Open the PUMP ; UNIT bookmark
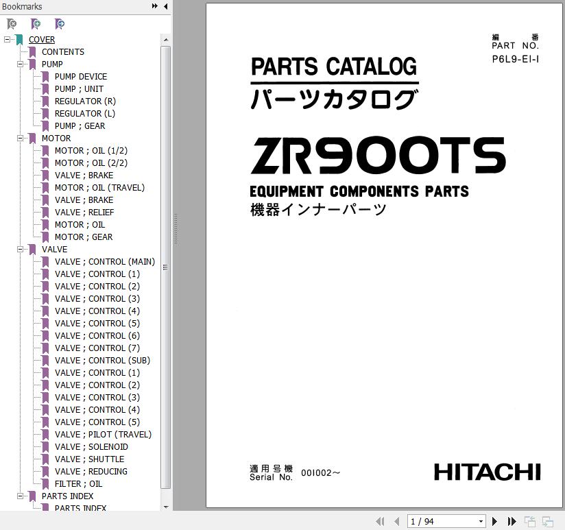 point(79,88)
